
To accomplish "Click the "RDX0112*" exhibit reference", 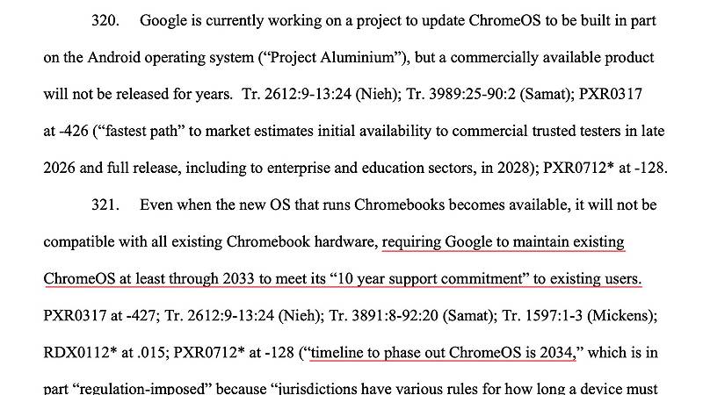I will (x=77, y=352).
